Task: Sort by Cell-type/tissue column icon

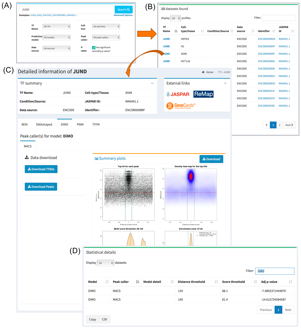Action: [x=202, y=31]
